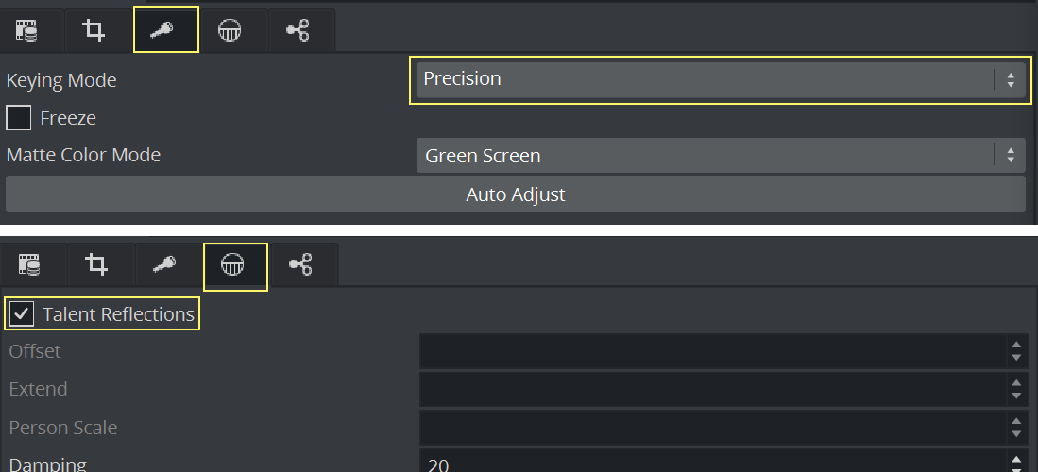Click the share nodes icon tab in upper panel
The height and width of the screenshot is (472, 1038).
(298, 30)
